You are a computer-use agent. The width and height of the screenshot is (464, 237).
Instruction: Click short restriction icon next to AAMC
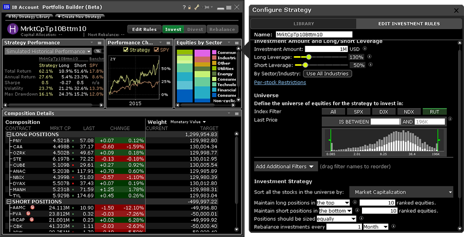click(x=32, y=207)
